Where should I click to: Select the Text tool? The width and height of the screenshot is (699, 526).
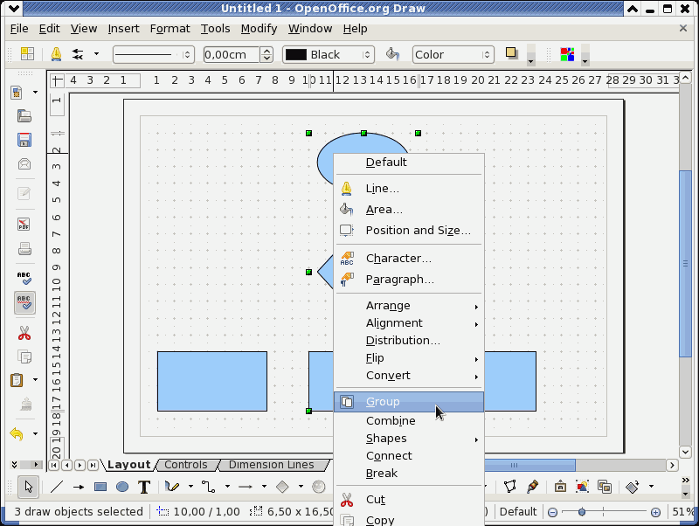[144, 487]
